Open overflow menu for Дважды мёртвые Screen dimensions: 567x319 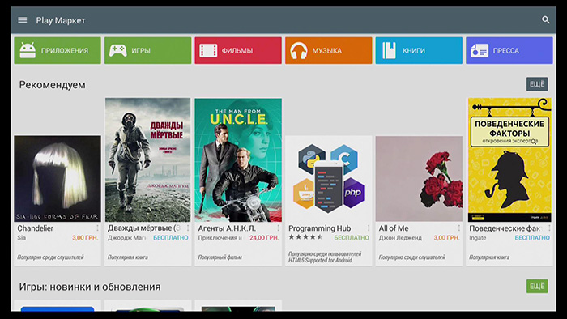click(188, 228)
